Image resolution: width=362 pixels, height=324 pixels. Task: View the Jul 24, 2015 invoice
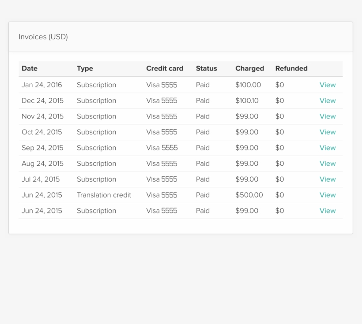tap(328, 179)
